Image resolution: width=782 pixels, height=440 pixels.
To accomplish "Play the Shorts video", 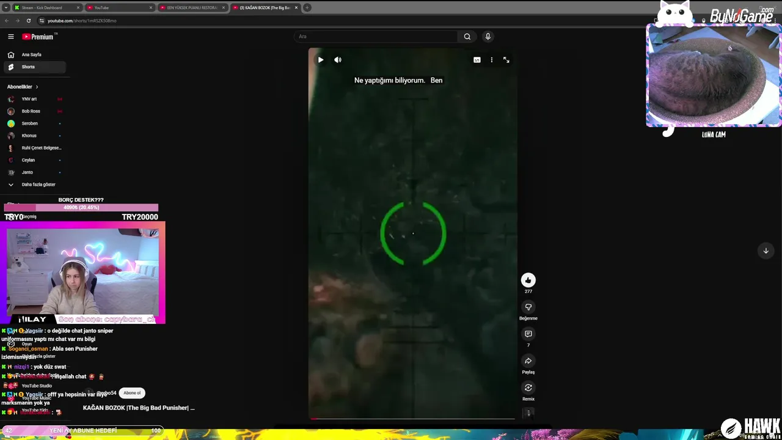I will [x=321, y=60].
